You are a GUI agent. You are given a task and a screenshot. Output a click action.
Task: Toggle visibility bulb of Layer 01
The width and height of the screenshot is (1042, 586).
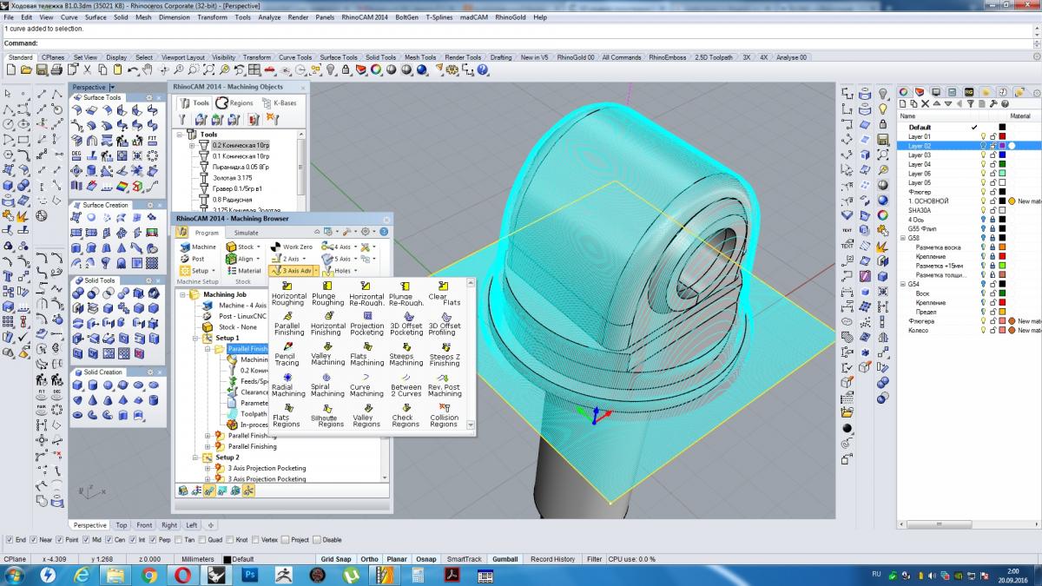(x=983, y=136)
